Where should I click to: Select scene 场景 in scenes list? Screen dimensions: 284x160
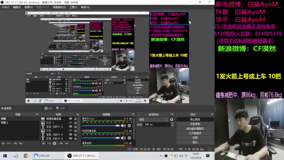point(20,119)
